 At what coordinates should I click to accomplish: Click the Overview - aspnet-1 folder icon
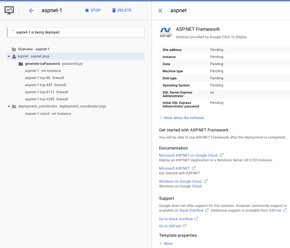point(14,49)
